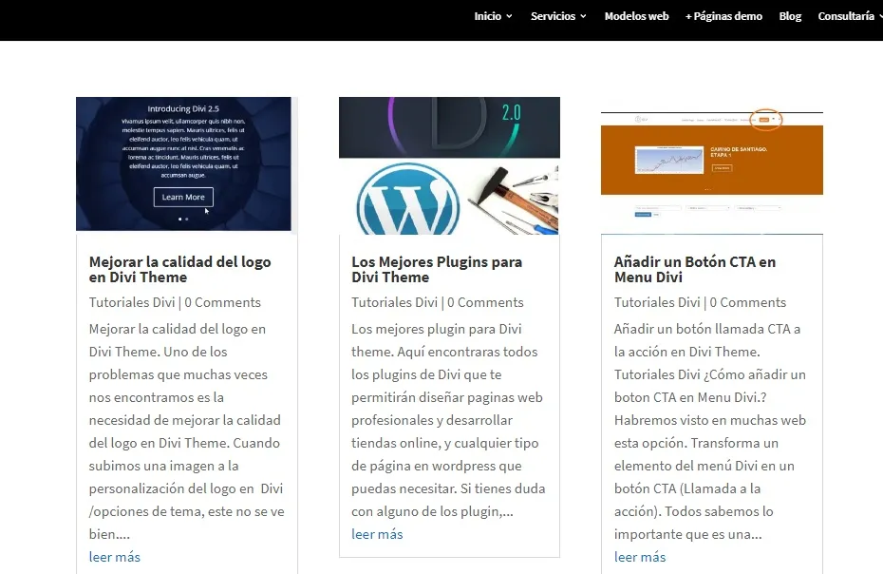Click the WordPress logo and tools thumbnail
Image resolution: width=883 pixels, height=574 pixels.
(x=449, y=164)
